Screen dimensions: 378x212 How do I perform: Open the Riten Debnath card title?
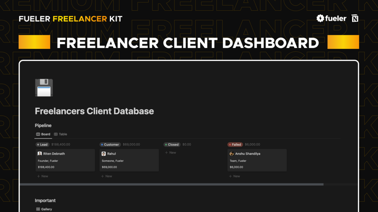pyautogui.click(x=54, y=153)
